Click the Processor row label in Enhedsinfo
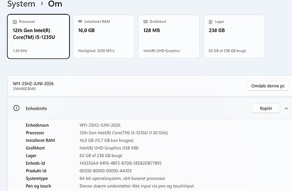This screenshot has height=191, width=292. click(35, 133)
